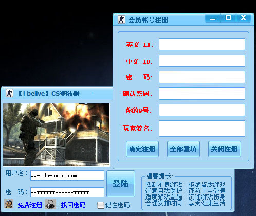Click the 适度游戏益脑 text
The height and width of the screenshot is (216, 256).
coord(164,197)
